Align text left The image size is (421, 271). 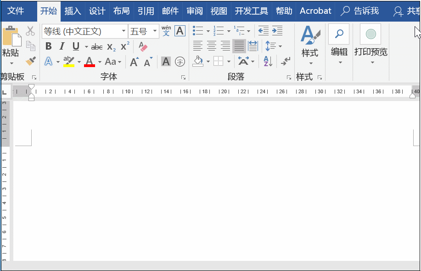point(197,46)
